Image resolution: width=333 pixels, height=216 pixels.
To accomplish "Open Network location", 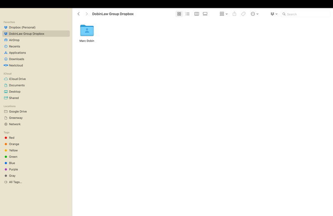I will click(x=36, y=124).
